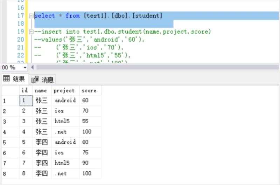
Task: Select the score column header
Action: click(x=90, y=90)
